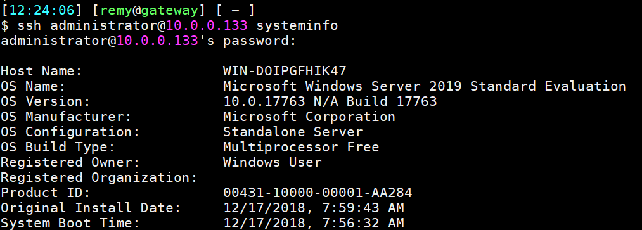This screenshot has width=642, height=230.
Task: Click the green username remy in prompt
Action: [117, 10]
